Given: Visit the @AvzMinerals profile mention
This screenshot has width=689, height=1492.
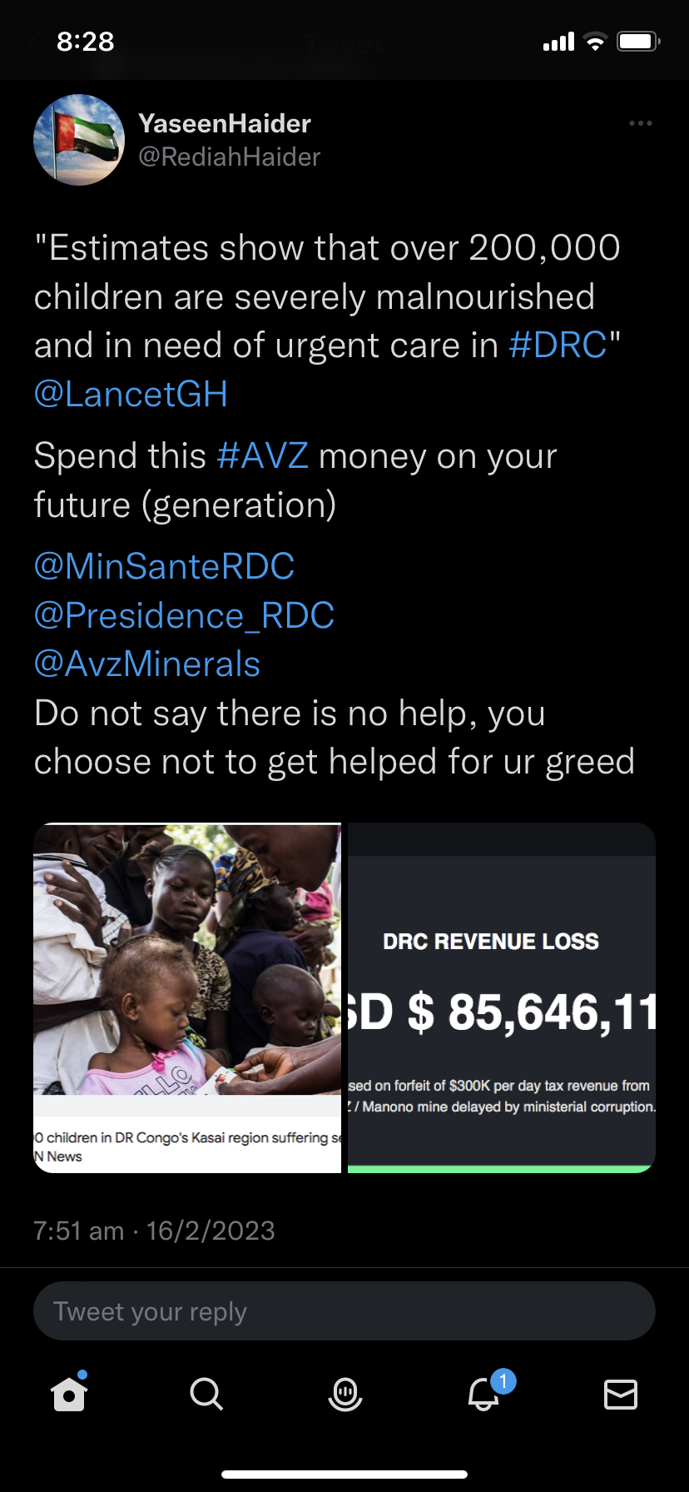Looking at the screenshot, I should coord(147,664).
